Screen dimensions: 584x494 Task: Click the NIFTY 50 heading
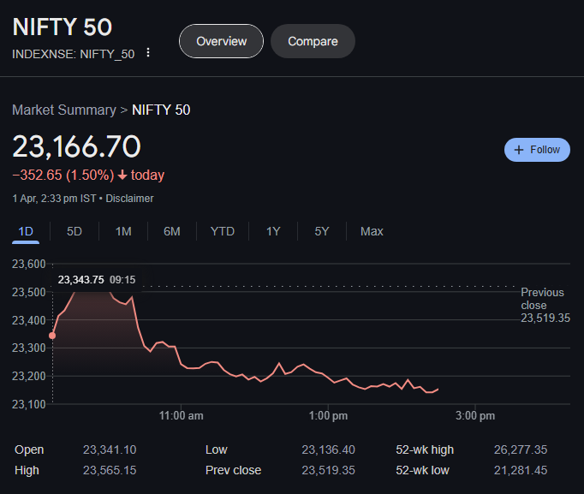[x=63, y=27]
